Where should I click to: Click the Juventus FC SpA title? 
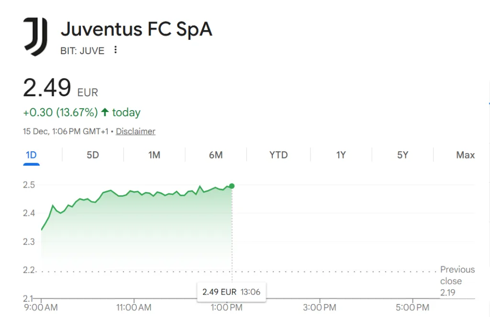pyautogui.click(x=136, y=30)
